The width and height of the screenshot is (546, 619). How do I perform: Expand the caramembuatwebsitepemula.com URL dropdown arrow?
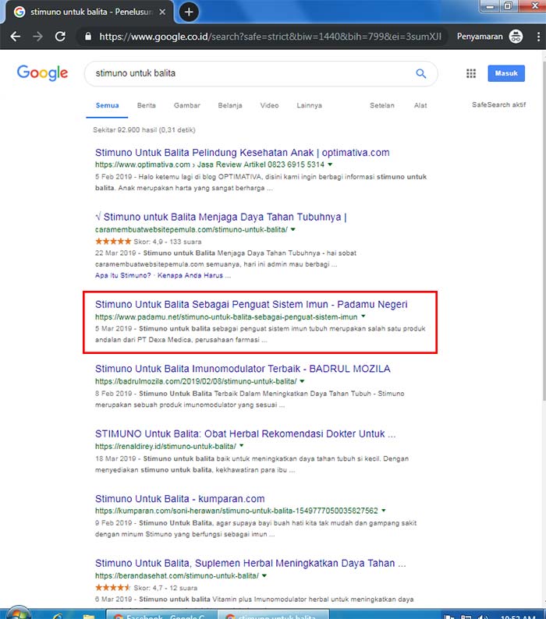click(292, 229)
